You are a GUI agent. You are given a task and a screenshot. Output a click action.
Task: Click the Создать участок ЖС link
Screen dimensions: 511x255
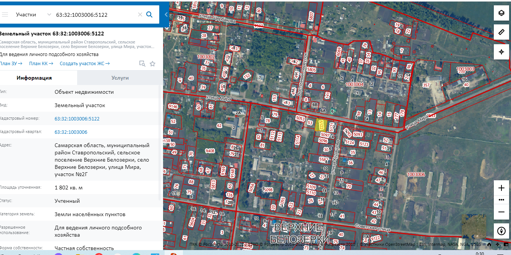84,64
